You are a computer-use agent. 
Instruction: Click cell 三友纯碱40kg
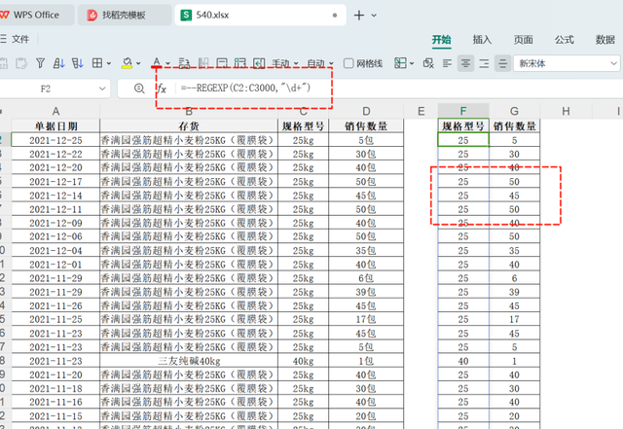189,361
